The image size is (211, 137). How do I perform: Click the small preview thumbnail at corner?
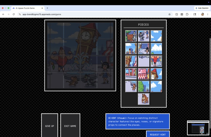pos(198,128)
